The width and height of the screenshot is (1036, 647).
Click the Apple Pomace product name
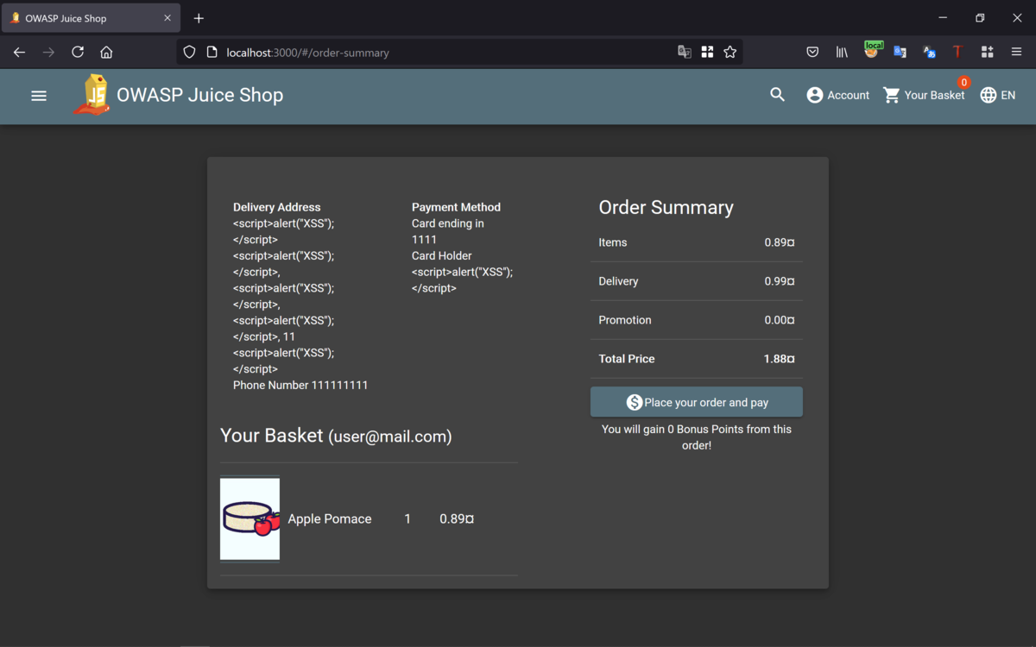(x=330, y=518)
